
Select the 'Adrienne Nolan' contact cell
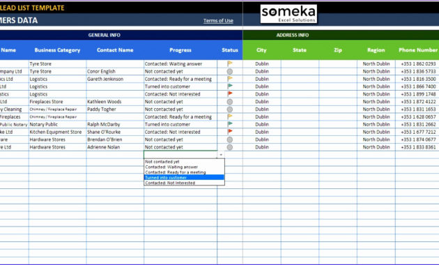(115, 147)
